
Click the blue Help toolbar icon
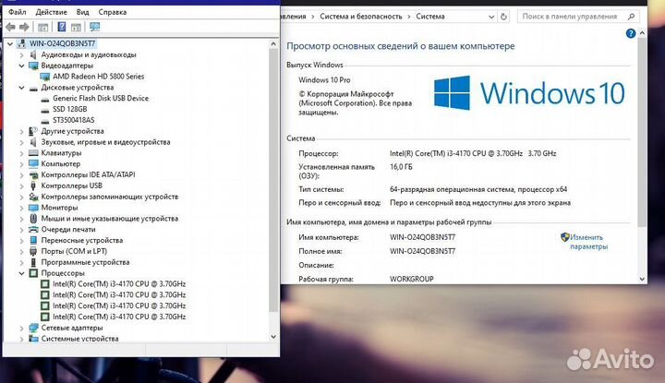click(62, 27)
